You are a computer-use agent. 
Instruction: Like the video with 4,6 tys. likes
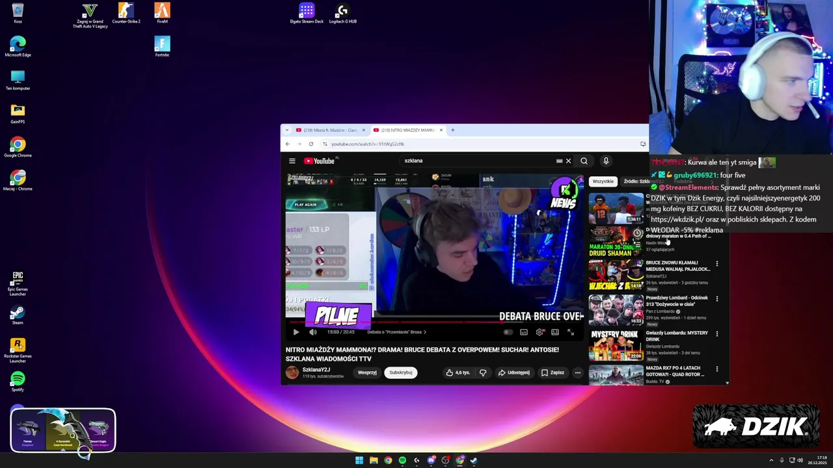tap(458, 372)
